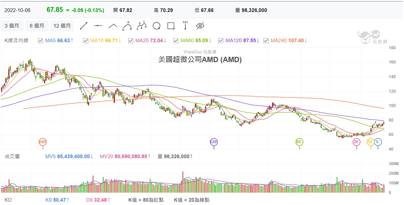
Task: Click the 180 price axis label
Action: point(392,48)
